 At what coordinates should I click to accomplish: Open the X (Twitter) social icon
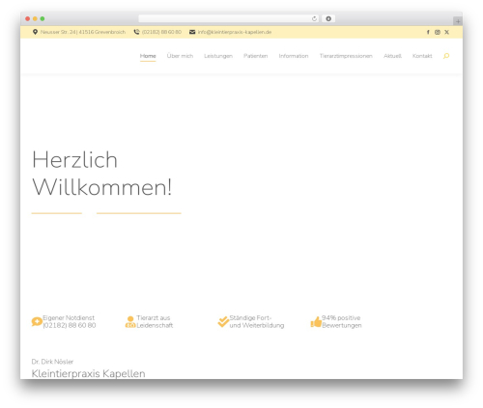446,32
